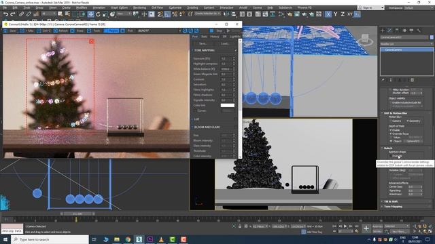Image resolution: width=435 pixels, height=244 pixels.
Task: Toggle the Bokeh Override checkbox
Action: 391,156
